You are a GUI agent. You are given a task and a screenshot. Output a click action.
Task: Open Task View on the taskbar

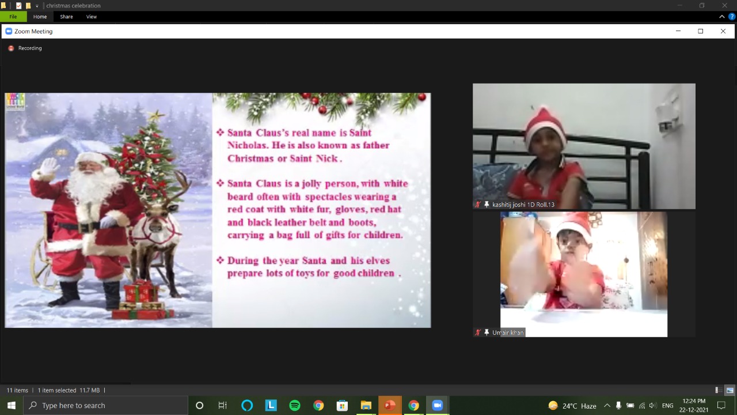coord(223,406)
